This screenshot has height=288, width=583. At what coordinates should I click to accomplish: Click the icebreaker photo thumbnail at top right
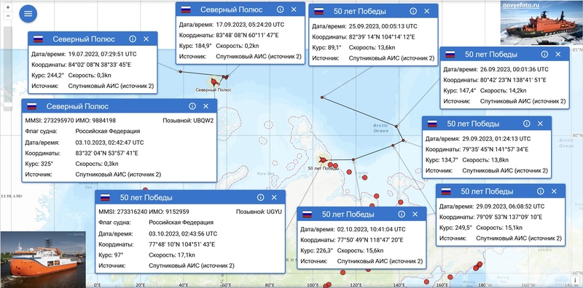click(x=541, y=23)
